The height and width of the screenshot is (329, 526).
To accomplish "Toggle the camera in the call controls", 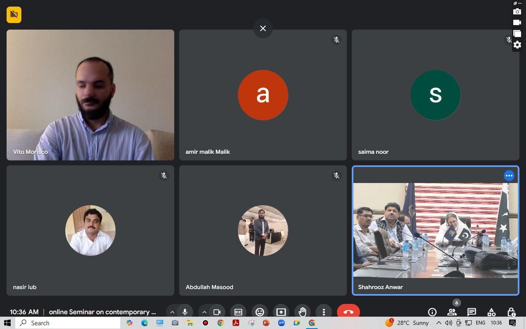I will [217, 312].
